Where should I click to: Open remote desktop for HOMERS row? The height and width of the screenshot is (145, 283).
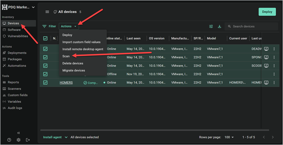click(x=266, y=83)
